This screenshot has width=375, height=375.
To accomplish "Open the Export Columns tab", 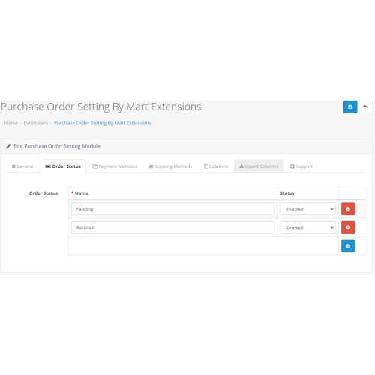I will [x=259, y=166].
